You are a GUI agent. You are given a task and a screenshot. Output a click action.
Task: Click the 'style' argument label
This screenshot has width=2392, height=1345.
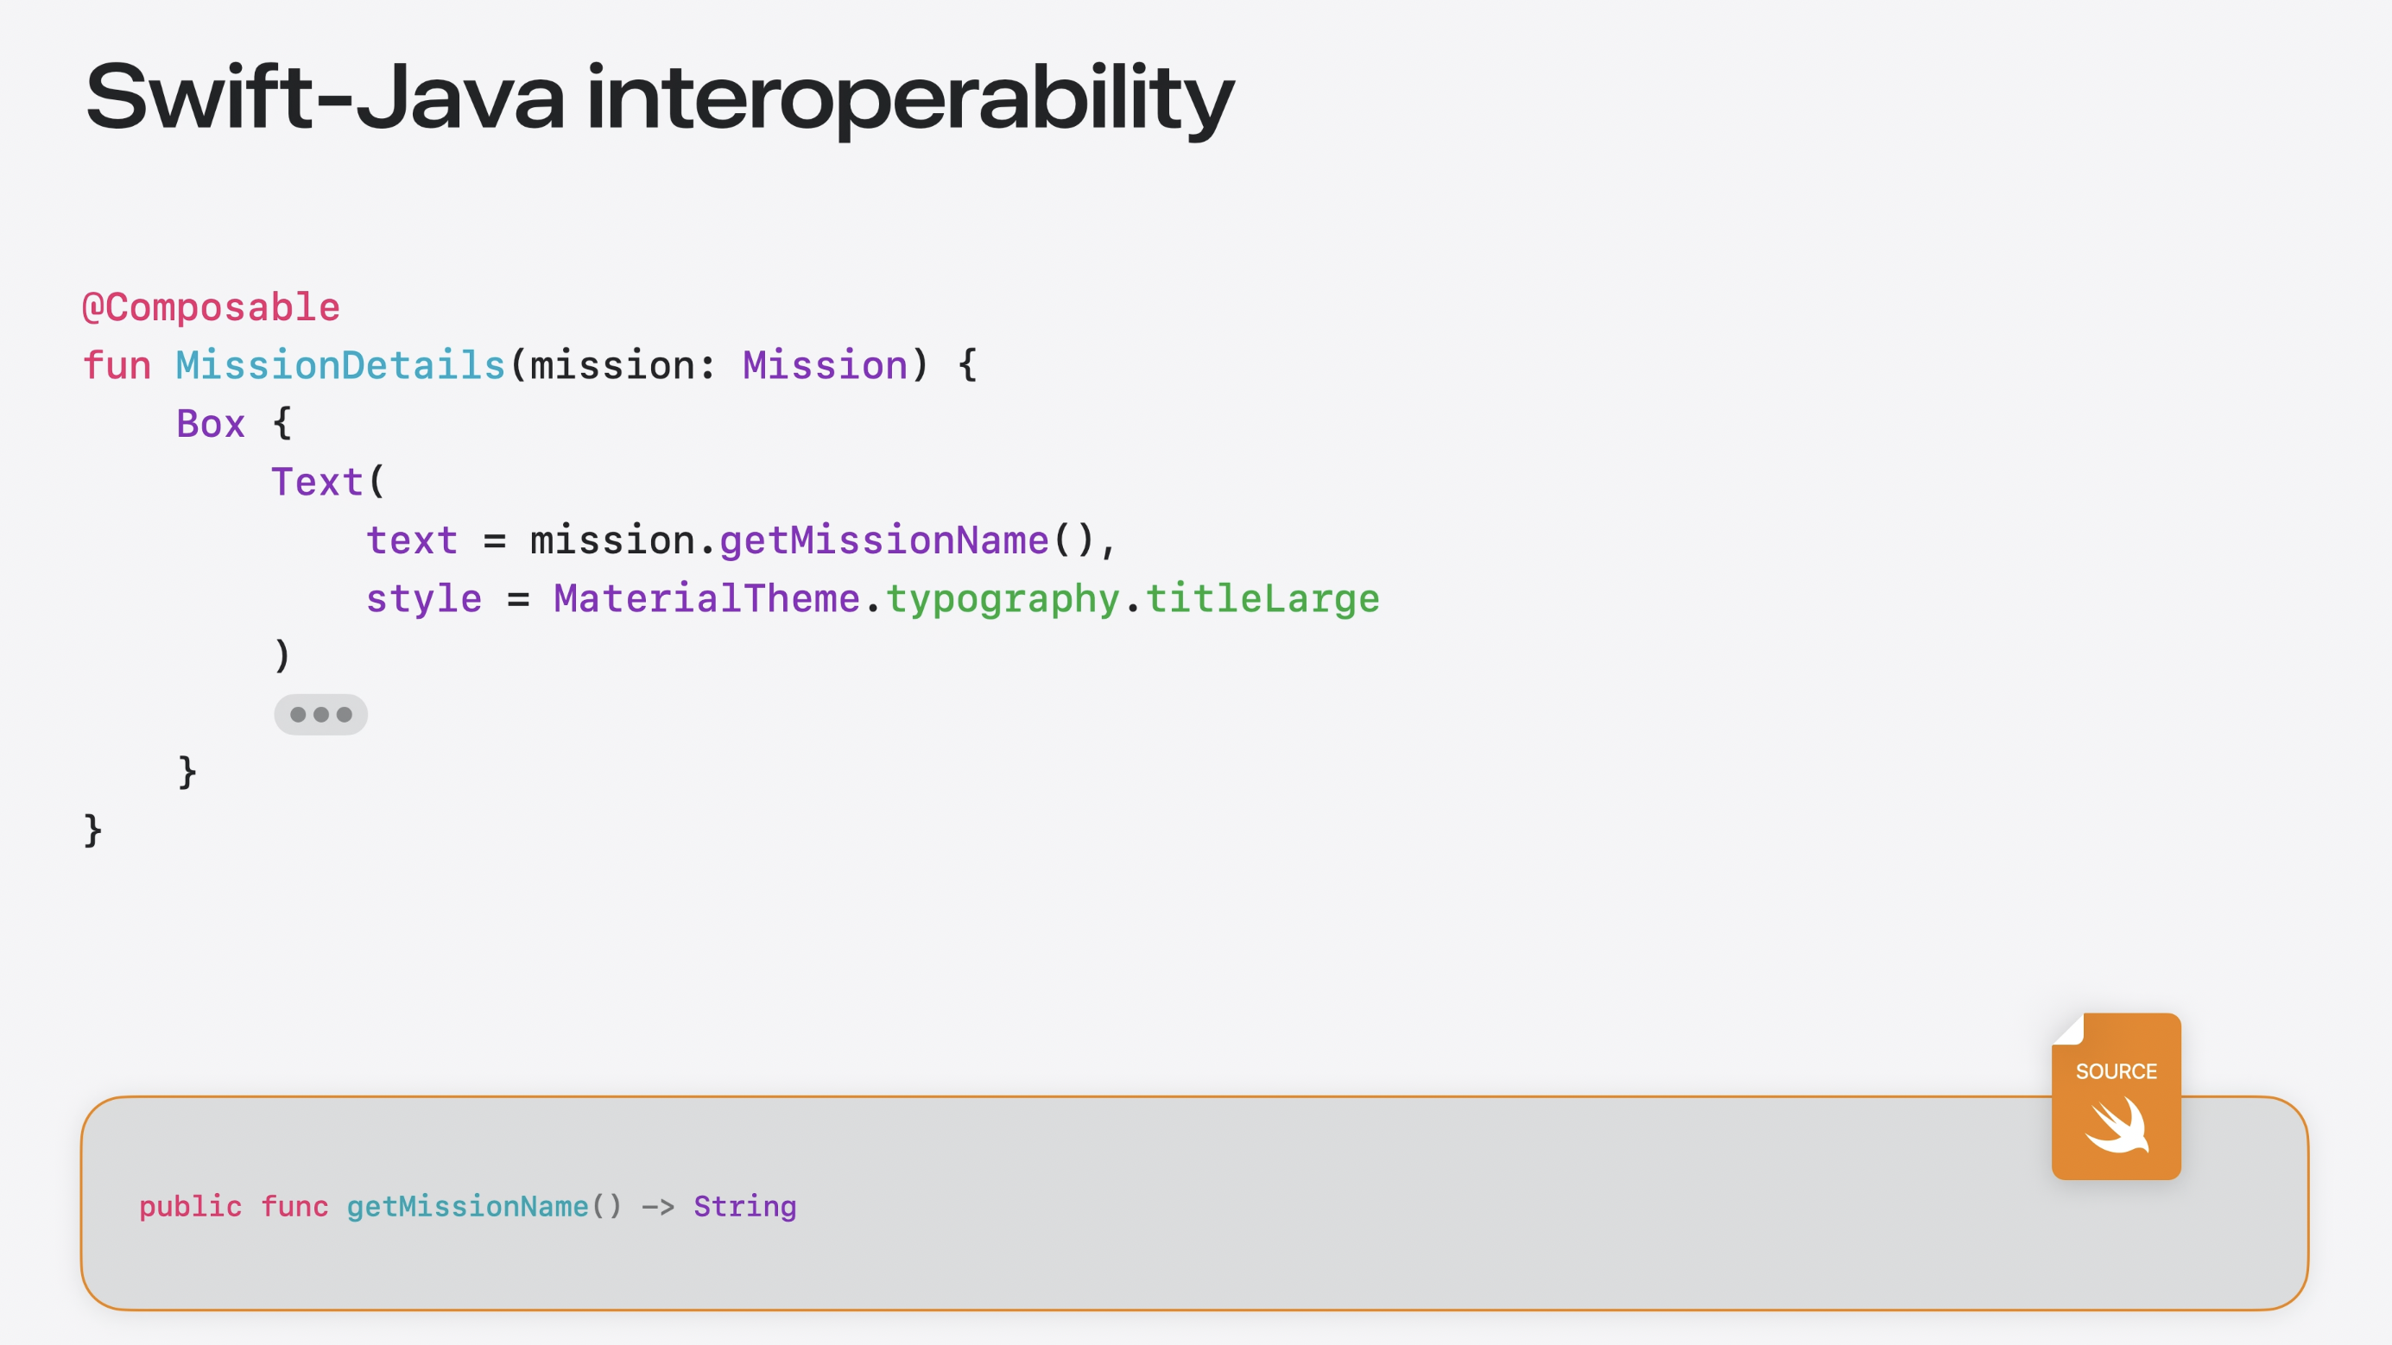pos(423,601)
